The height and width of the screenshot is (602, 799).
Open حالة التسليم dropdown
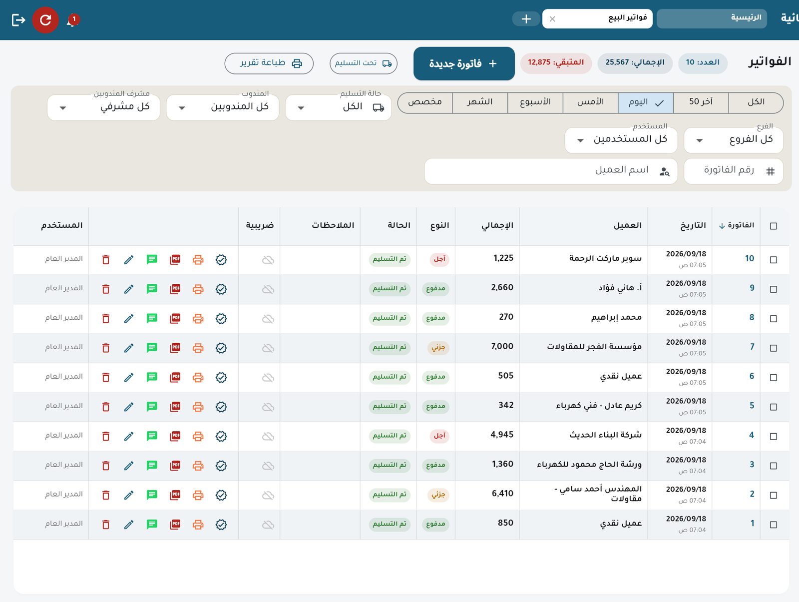[338, 107]
